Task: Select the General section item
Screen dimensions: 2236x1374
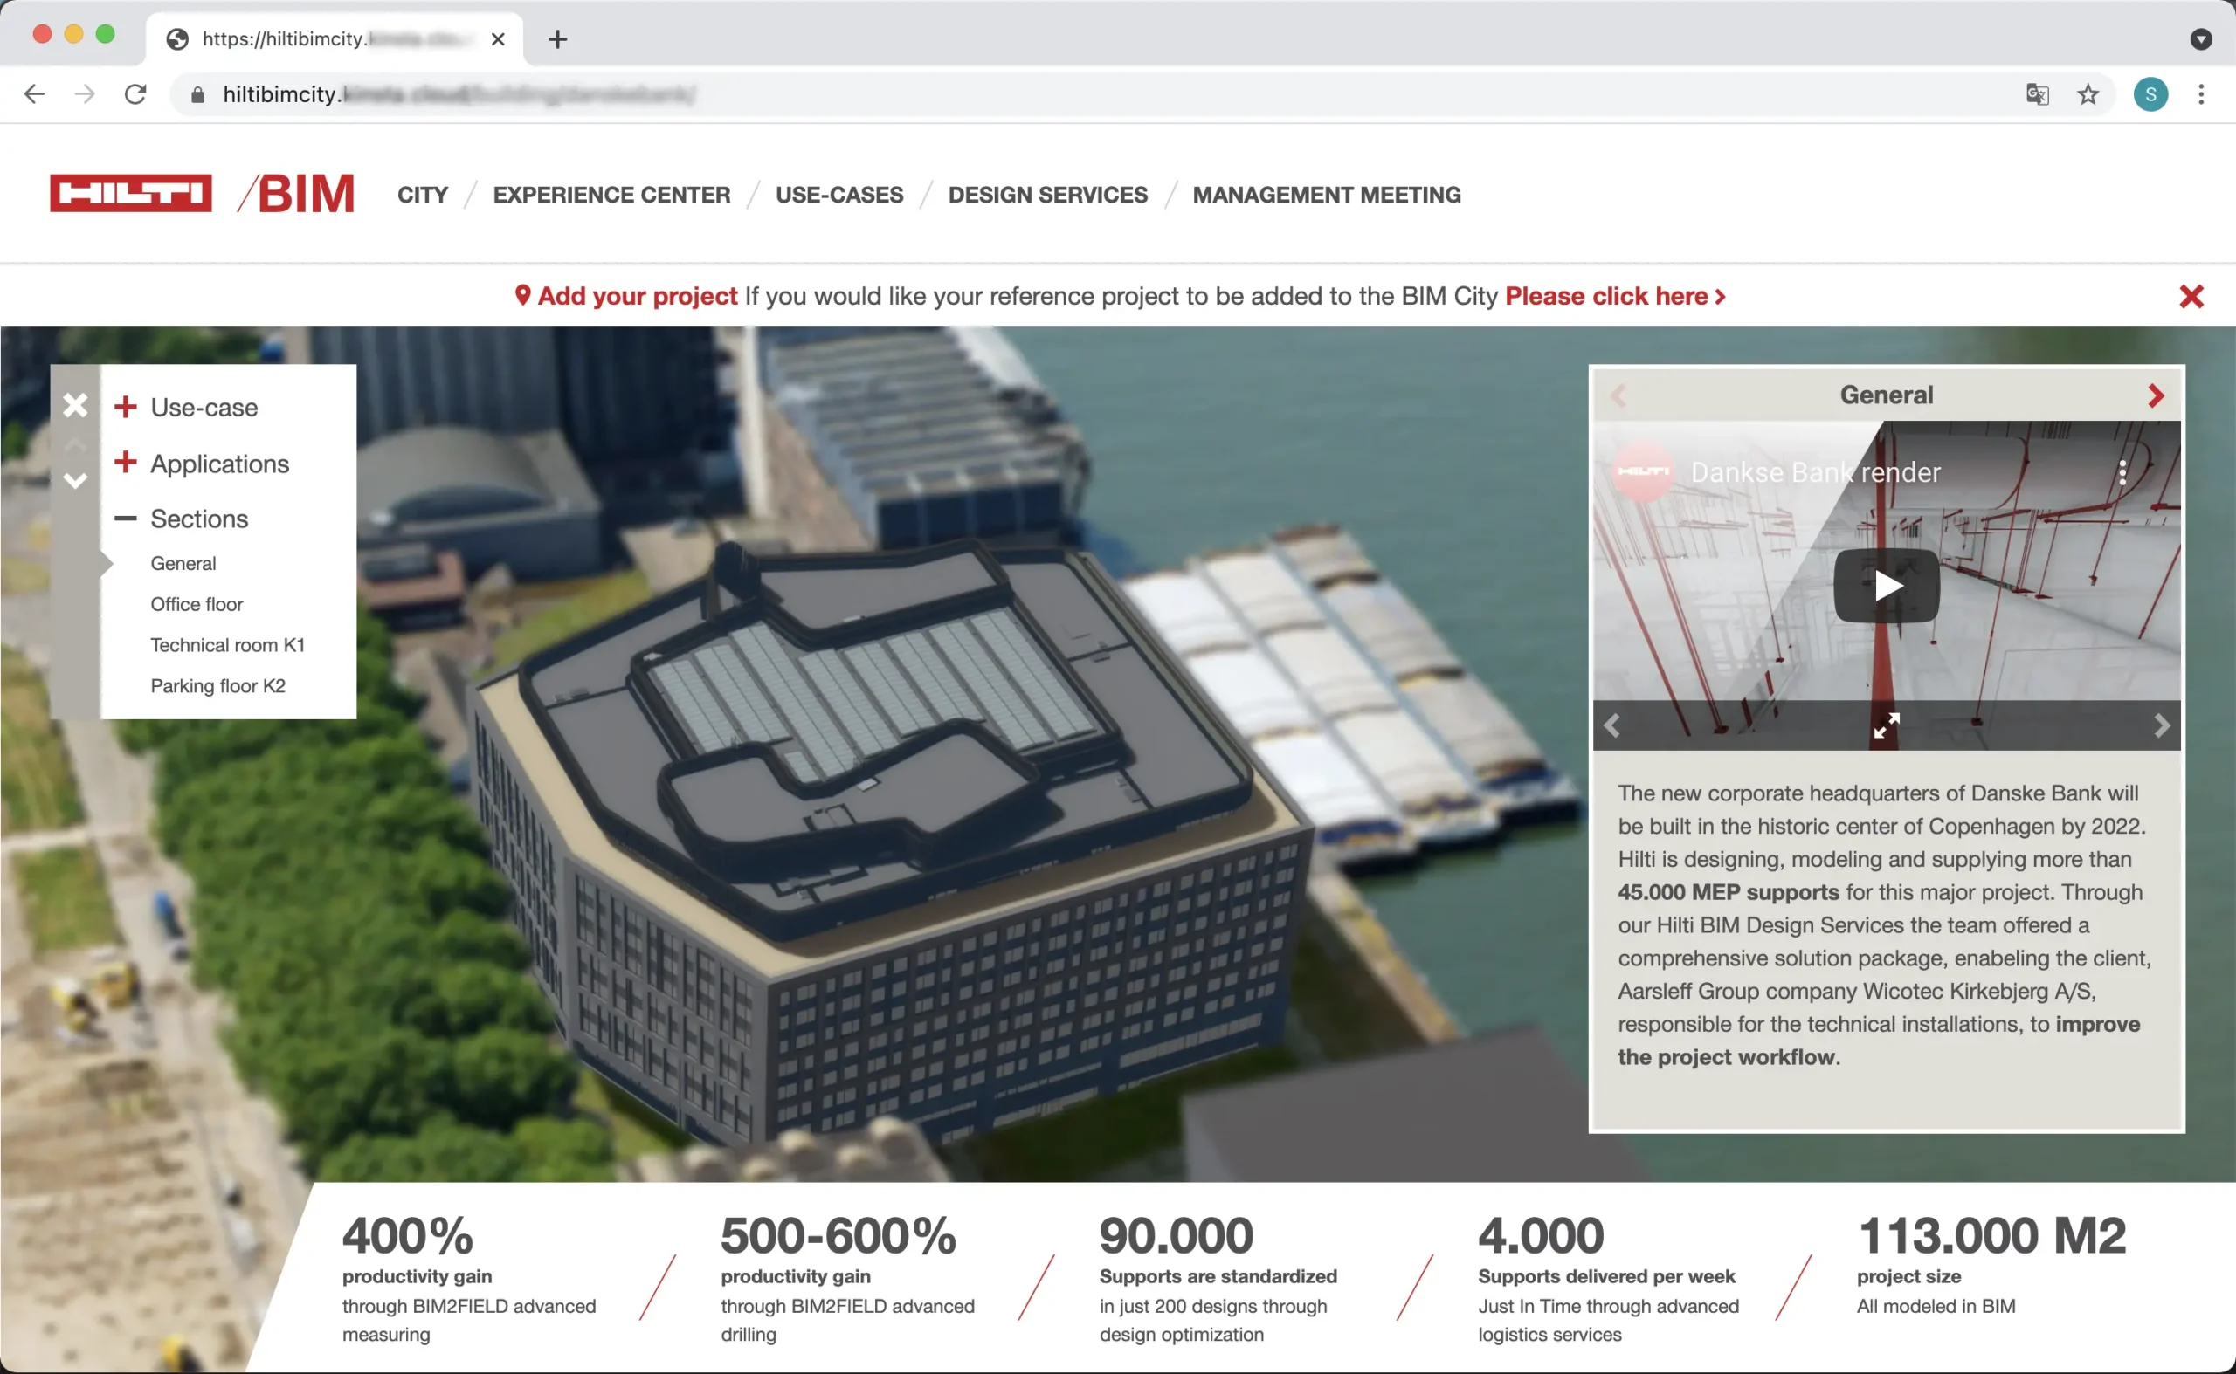Action: pos(183,563)
